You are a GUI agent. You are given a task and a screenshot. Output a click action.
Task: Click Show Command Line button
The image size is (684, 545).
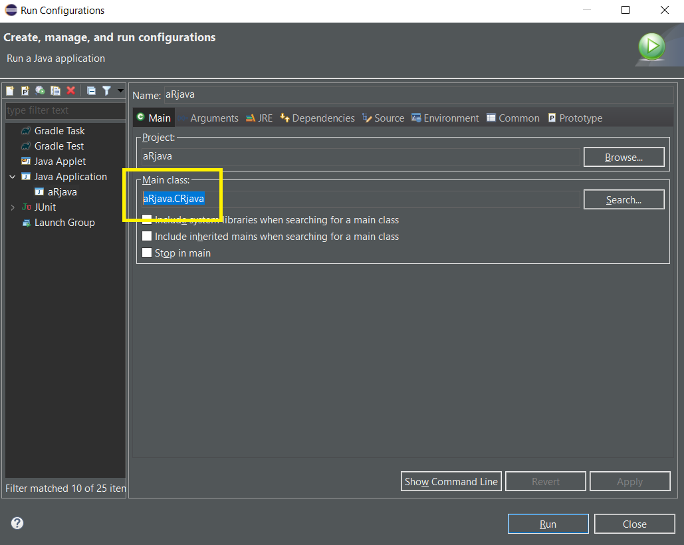coord(451,481)
